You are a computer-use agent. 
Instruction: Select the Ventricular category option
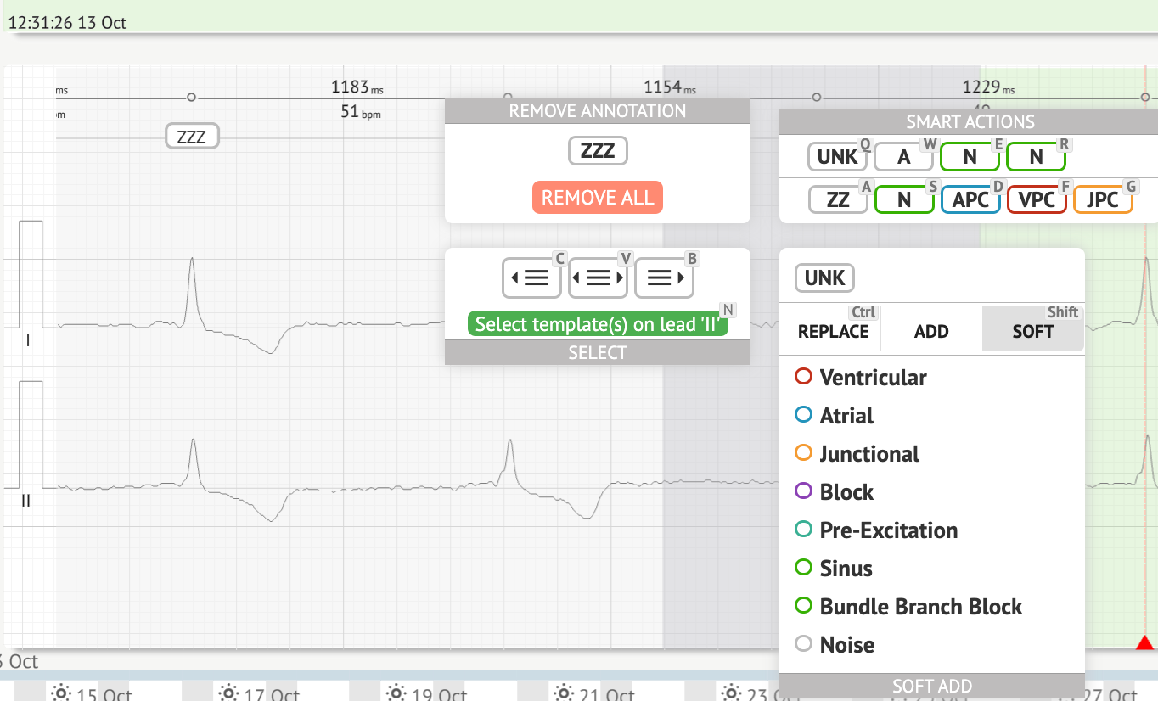(x=873, y=378)
